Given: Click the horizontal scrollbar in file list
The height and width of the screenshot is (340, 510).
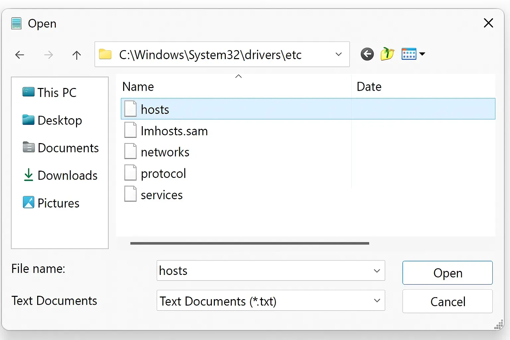Looking at the screenshot, I should tap(250, 243).
